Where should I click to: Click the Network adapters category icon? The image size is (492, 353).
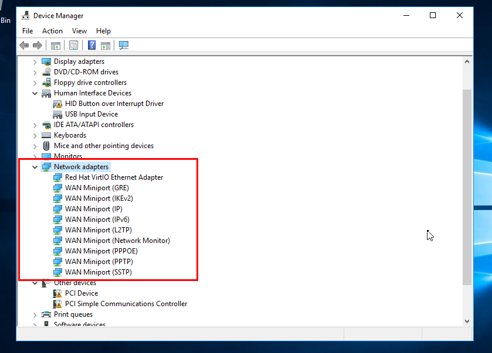(46, 167)
